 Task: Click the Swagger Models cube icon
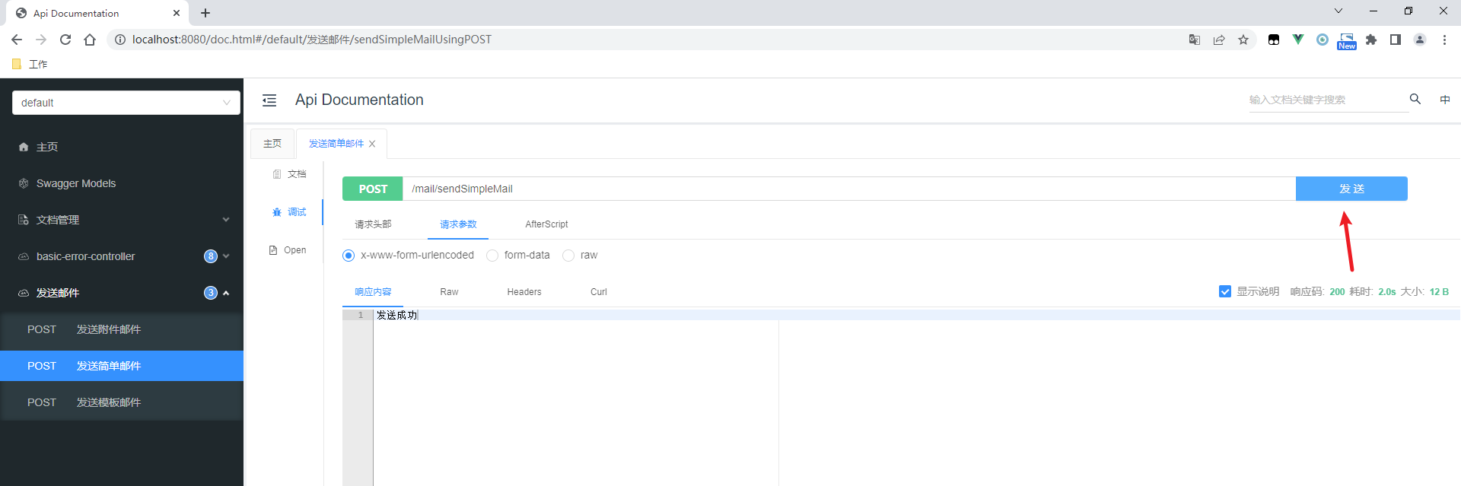pyautogui.click(x=24, y=183)
